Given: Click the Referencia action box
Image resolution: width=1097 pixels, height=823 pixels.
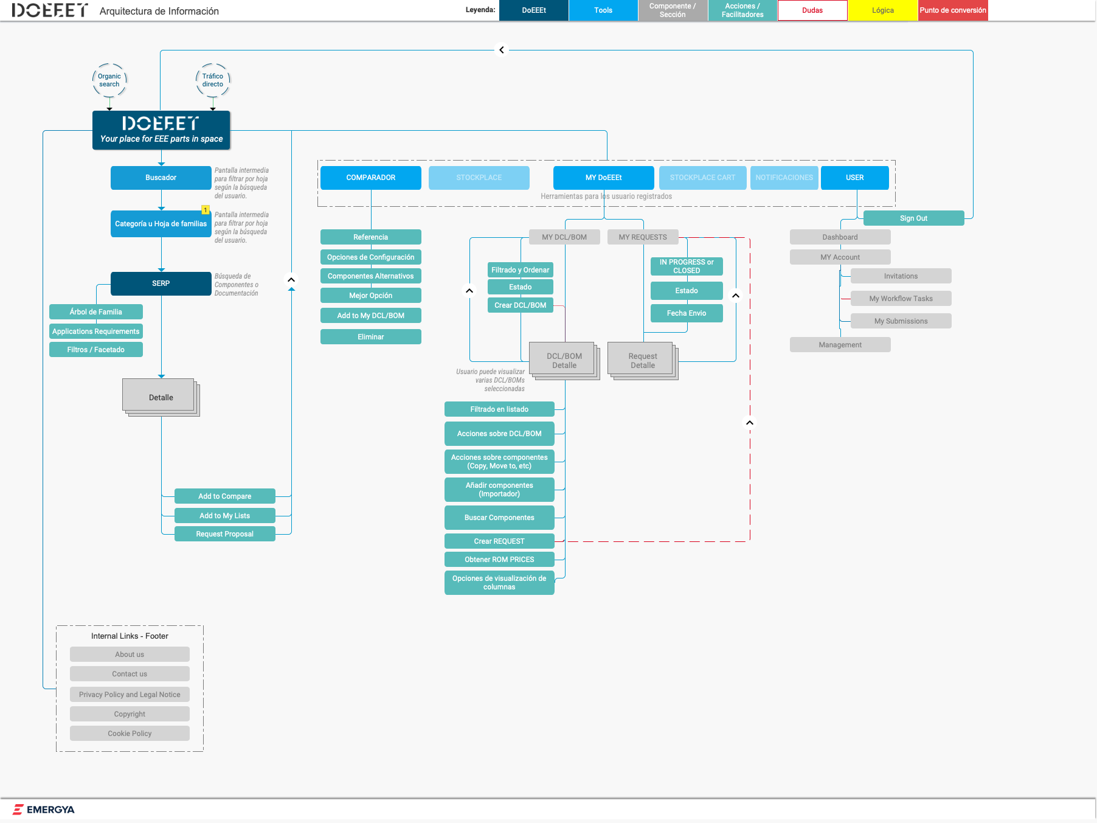Looking at the screenshot, I should tap(371, 237).
